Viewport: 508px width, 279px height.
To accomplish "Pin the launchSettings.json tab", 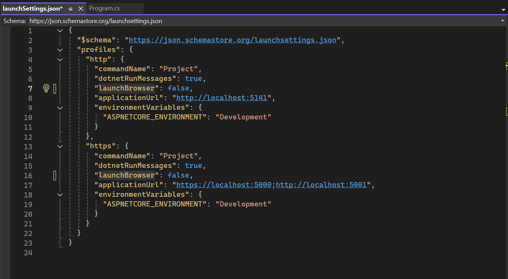I will [70, 9].
